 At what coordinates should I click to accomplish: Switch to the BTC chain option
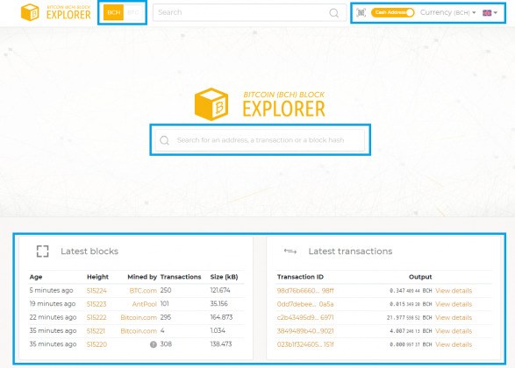point(133,12)
